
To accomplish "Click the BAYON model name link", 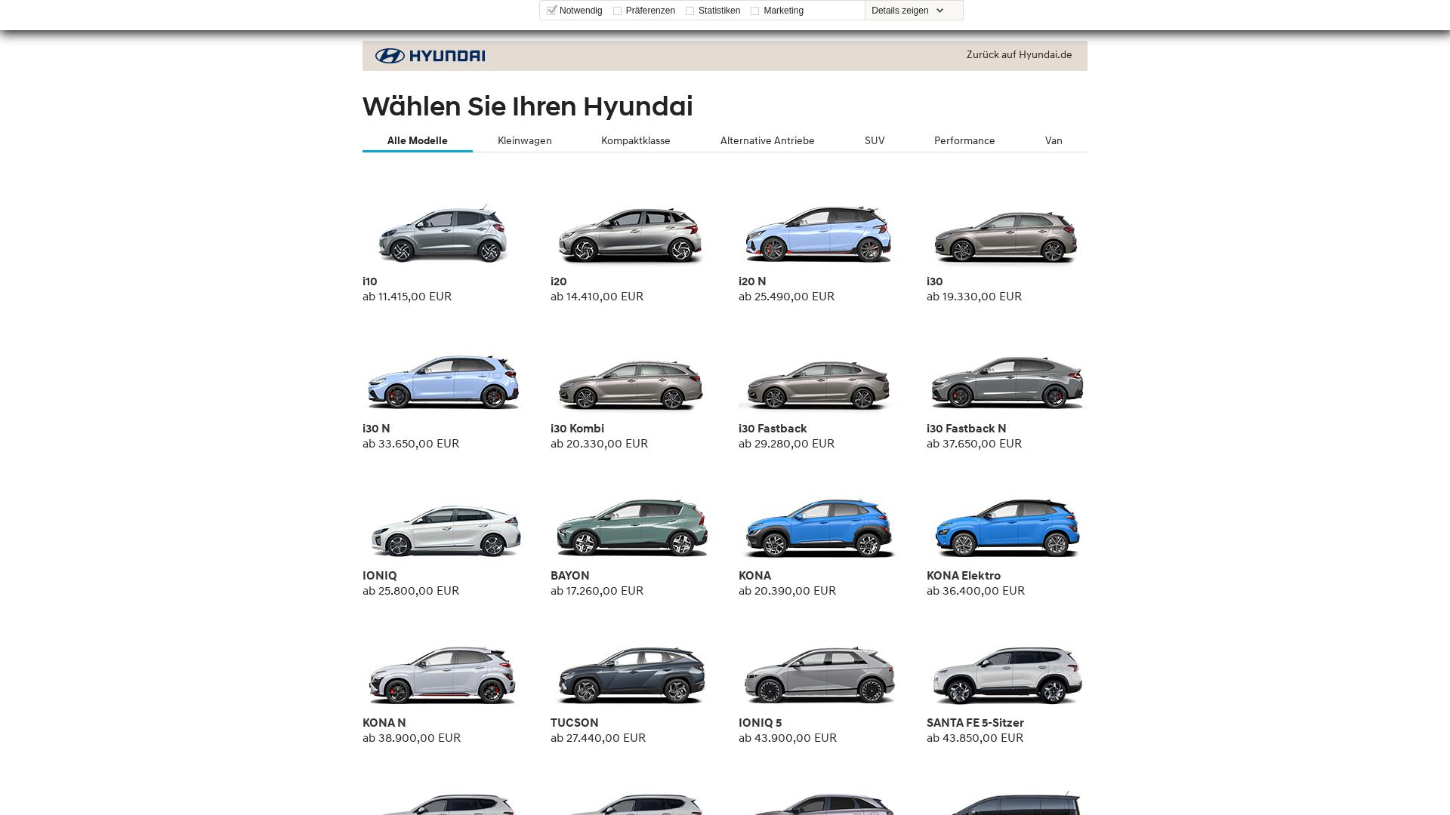I will 570,576.
